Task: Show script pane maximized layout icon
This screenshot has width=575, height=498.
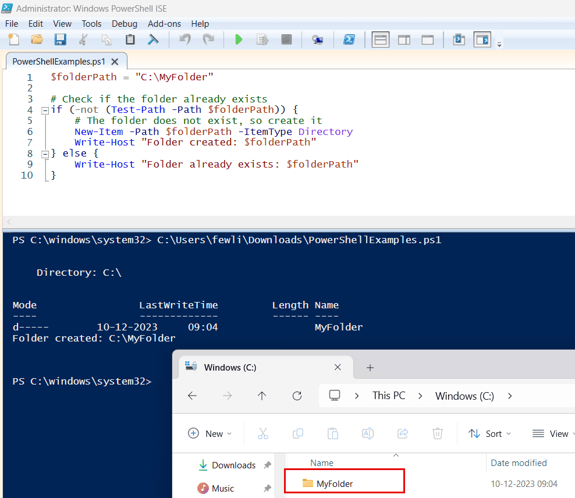Action: tap(428, 40)
